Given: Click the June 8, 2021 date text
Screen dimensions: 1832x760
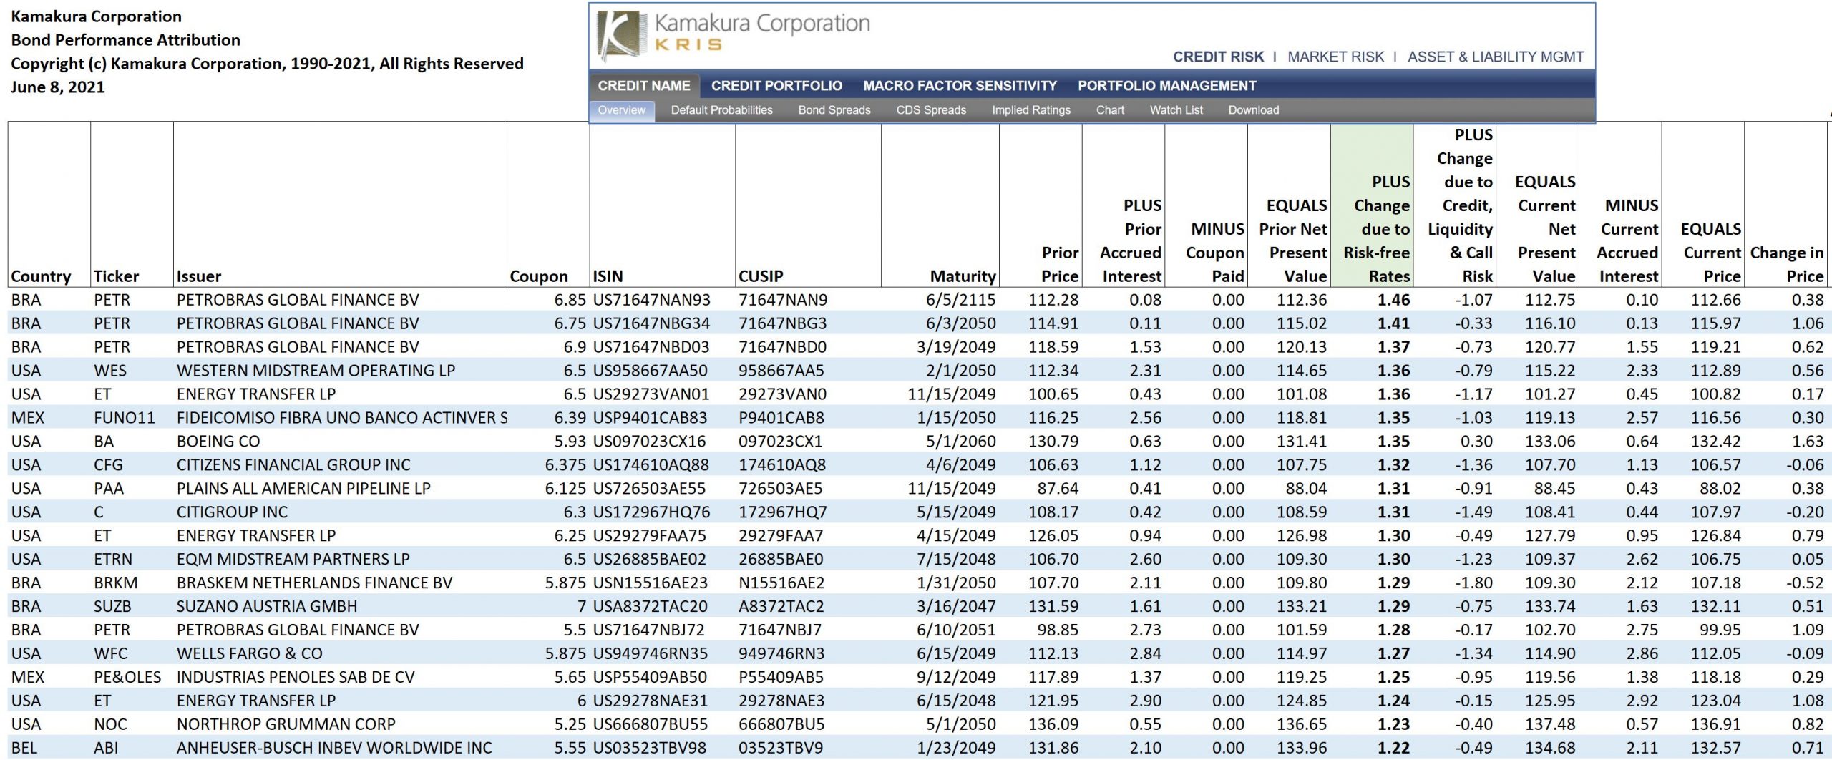Looking at the screenshot, I should pyautogui.click(x=57, y=87).
